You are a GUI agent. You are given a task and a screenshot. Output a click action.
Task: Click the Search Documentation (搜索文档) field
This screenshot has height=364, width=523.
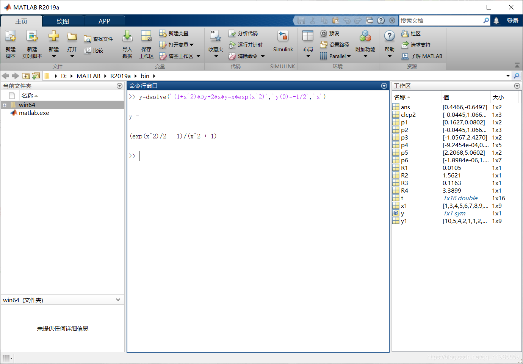442,20
